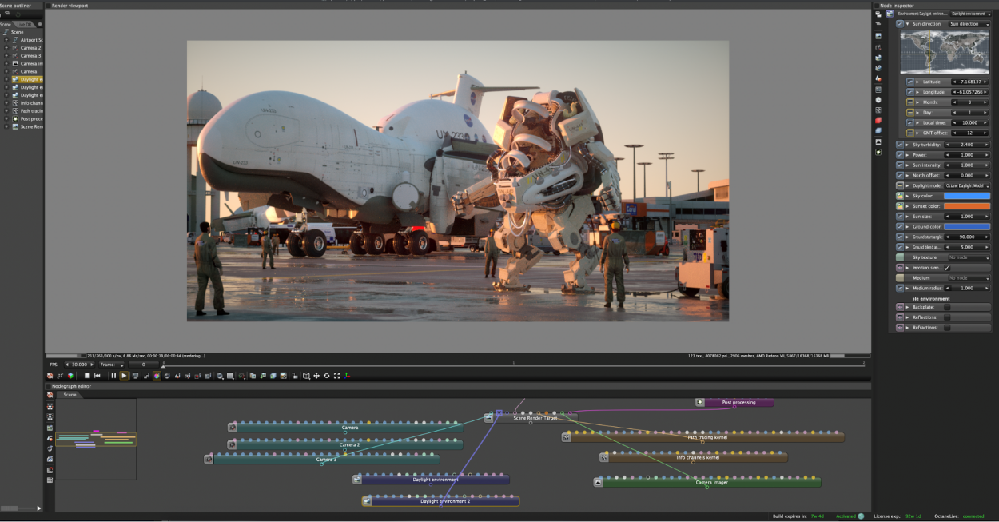Click the OctaneLive connected status

pyautogui.click(x=973, y=516)
